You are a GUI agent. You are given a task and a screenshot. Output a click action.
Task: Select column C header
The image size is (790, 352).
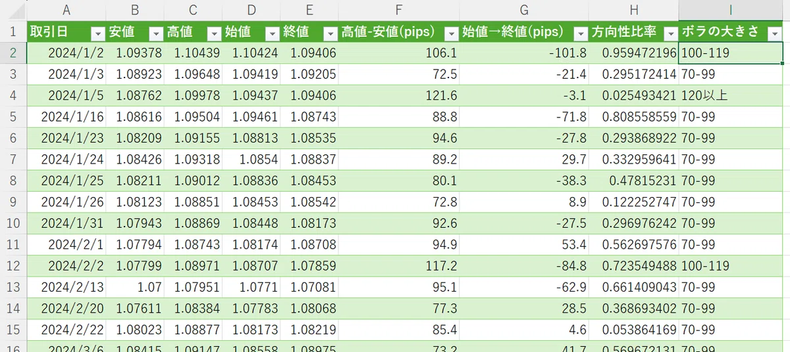click(x=193, y=10)
